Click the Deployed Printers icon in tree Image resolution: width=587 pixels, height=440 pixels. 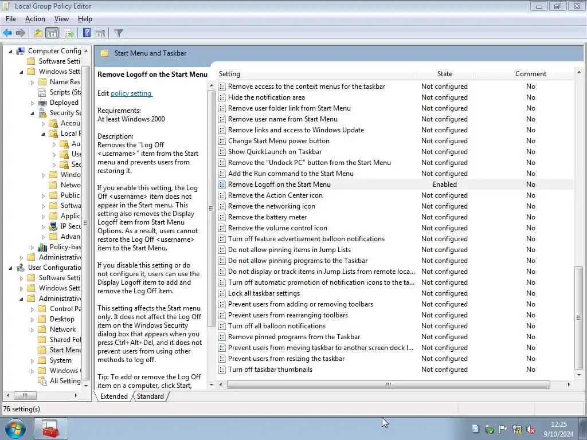coord(42,103)
